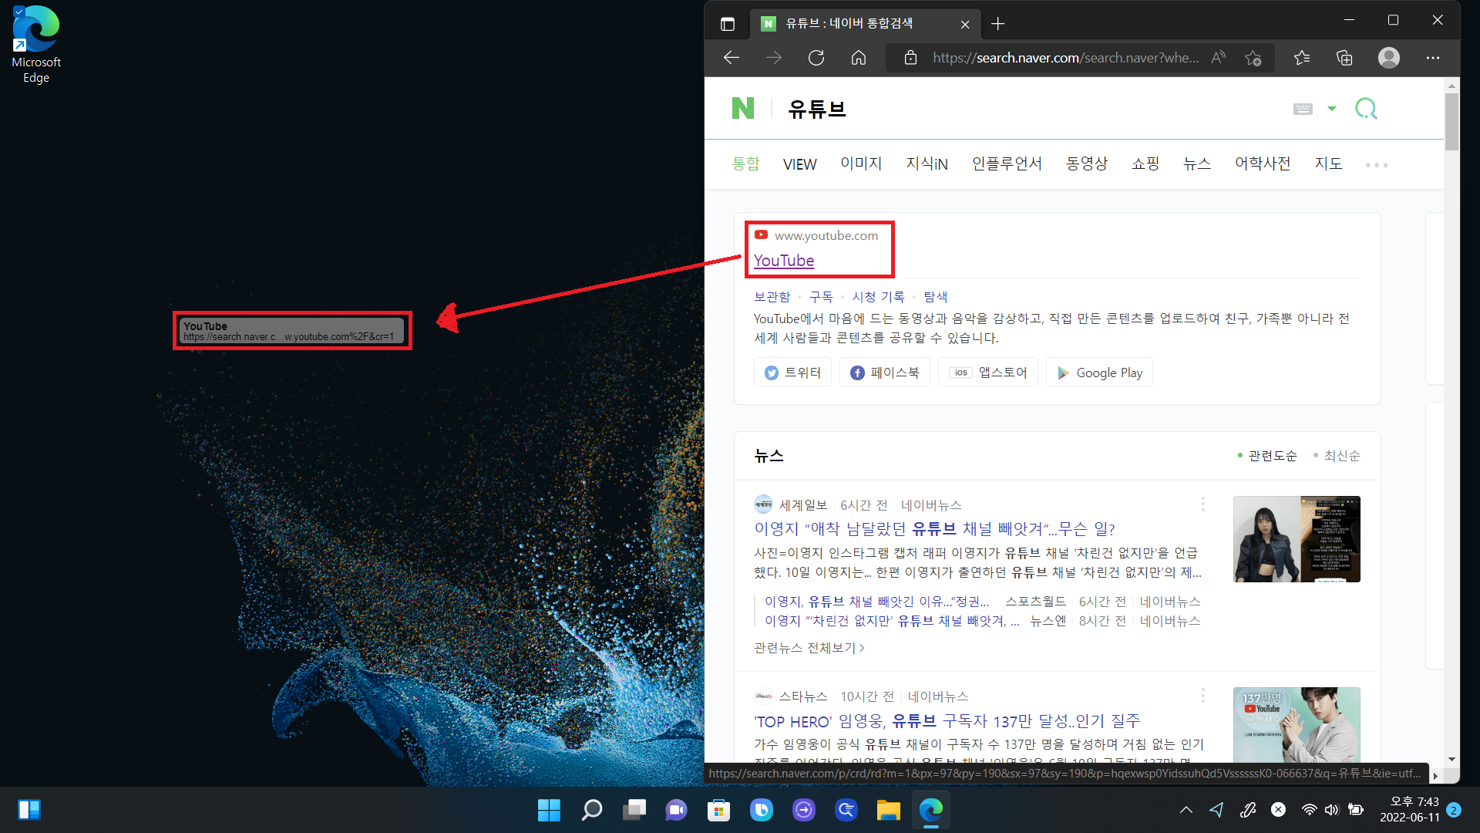The height and width of the screenshot is (833, 1480).
Task: Open the Edge home button
Action: [x=859, y=58]
